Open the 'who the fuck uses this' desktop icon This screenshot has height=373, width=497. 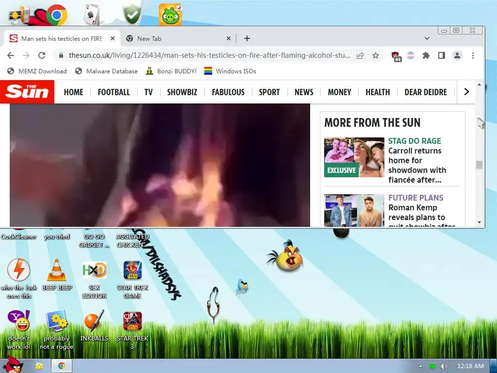pos(19,278)
